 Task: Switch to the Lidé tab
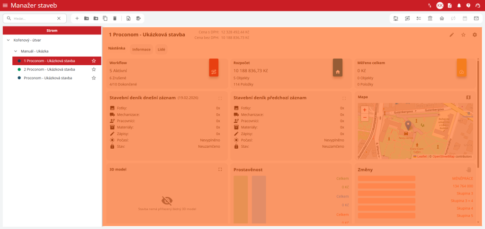point(161,49)
